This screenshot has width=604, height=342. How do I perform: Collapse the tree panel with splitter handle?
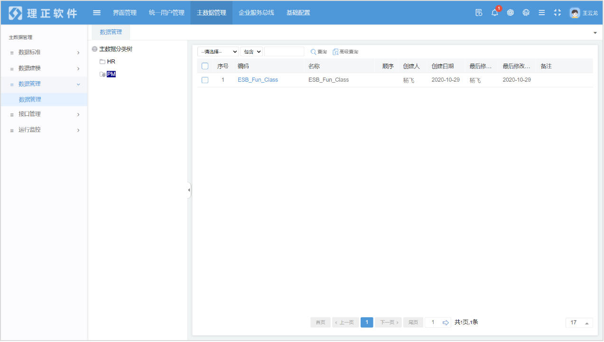click(189, 190)
